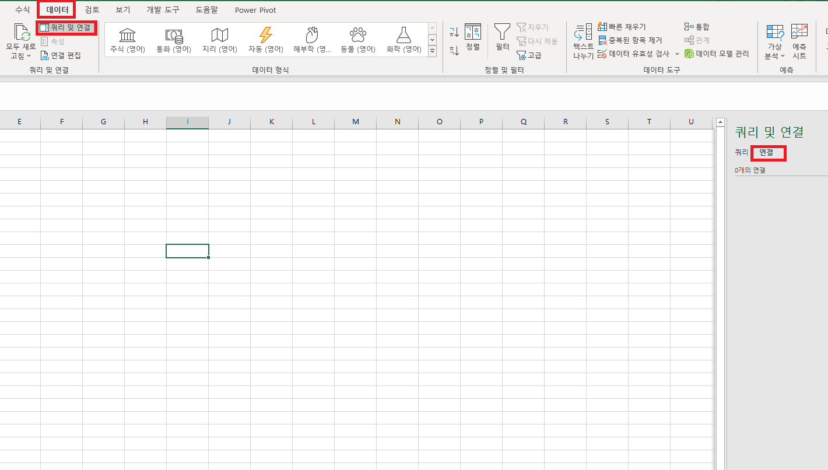
Task: Open 데이터 모델 관리 data model manager
Action: click(717, 54)
